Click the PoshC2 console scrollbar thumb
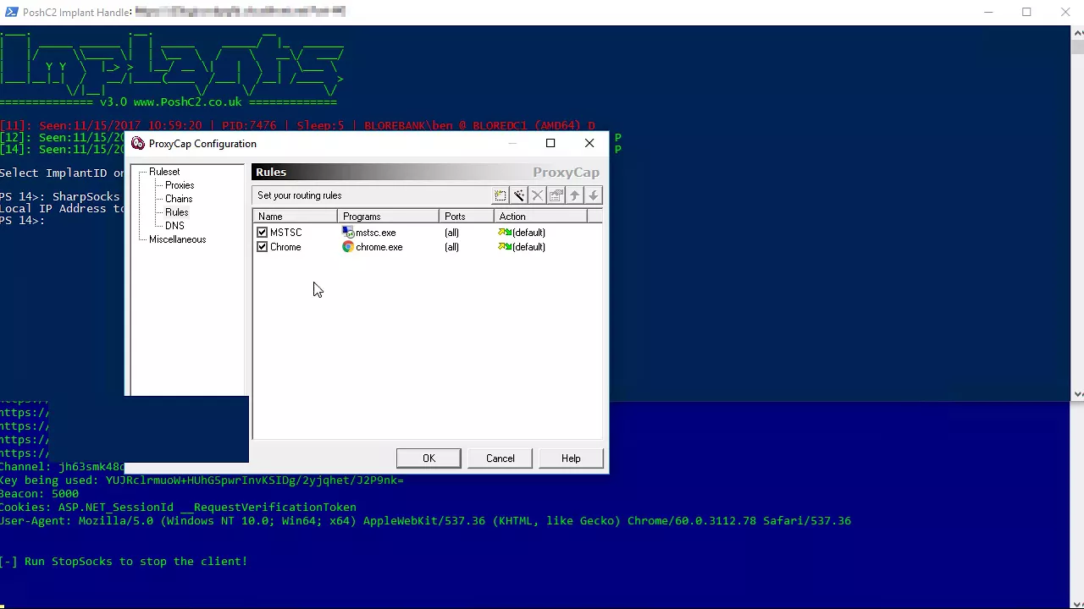Image resolution: width=1084 pixels, height=609 pixels. (x=1077, y=47)
